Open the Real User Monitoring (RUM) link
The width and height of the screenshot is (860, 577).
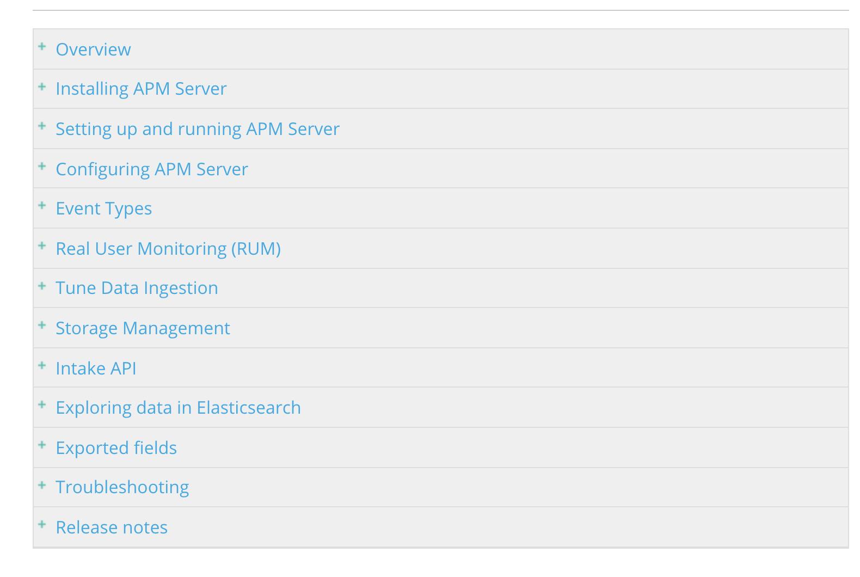point(168,249)
